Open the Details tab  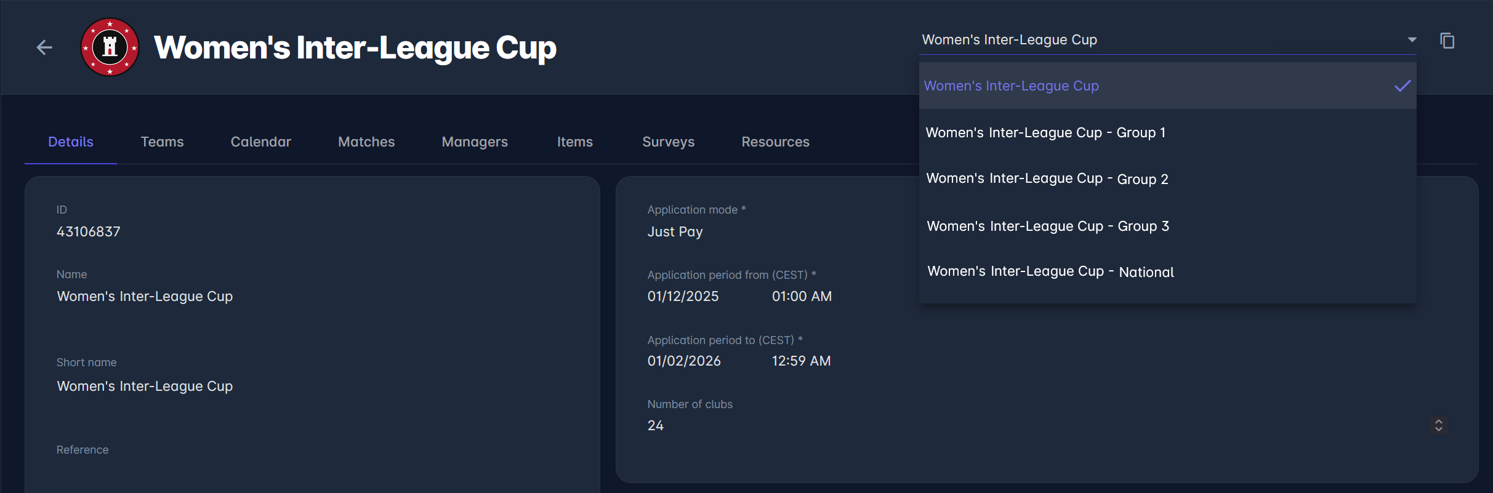[71, 142]
